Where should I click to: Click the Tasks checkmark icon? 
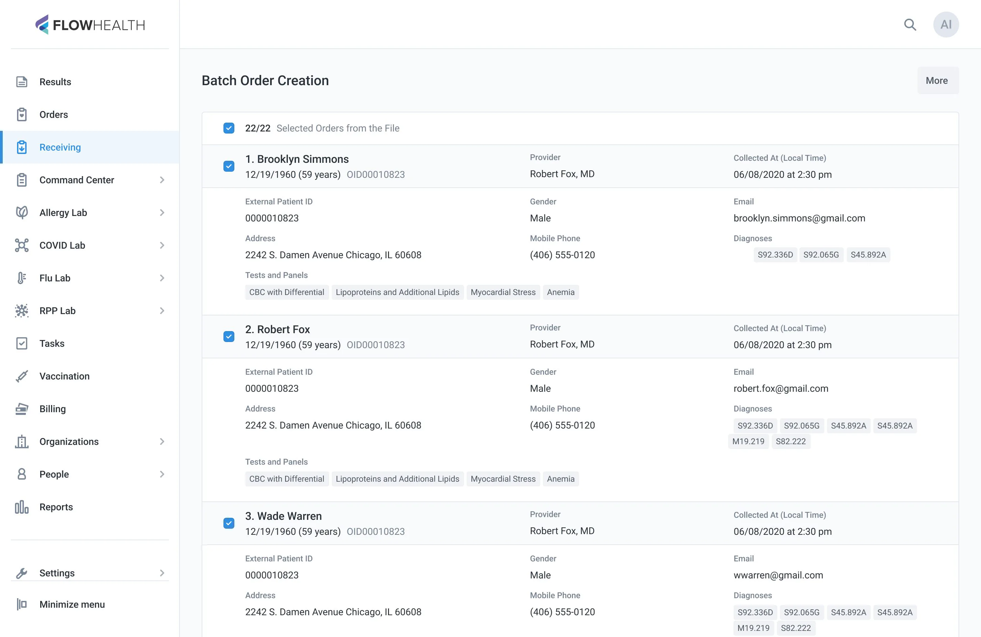point(22,343)
